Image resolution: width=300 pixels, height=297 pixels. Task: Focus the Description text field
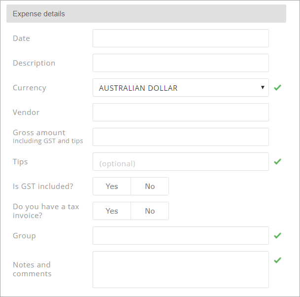pyautogui.click(x=181, y=63)
